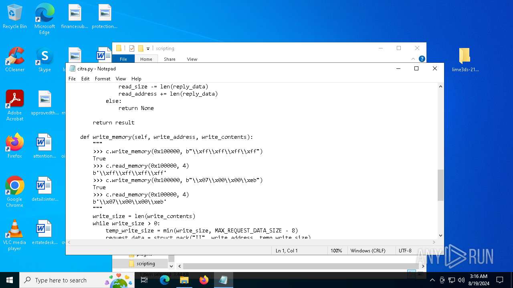This screenshot has width=513, height=288.
Task: Open the network status tray icon
Action: pos(452,280)
